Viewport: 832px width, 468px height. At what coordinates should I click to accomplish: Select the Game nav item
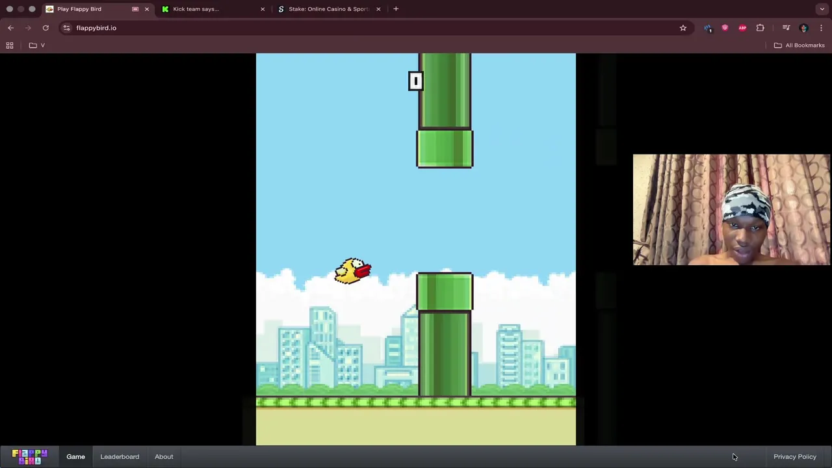pos(75,456)
